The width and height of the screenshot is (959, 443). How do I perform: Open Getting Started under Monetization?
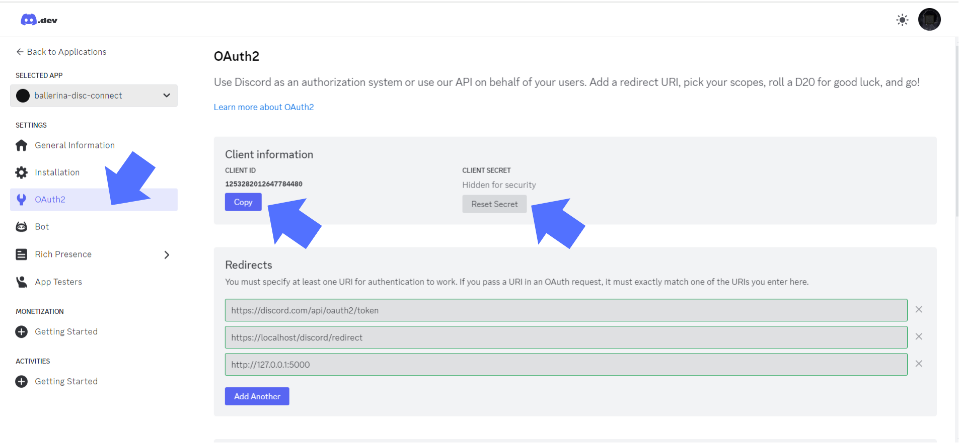coord(66,332)
